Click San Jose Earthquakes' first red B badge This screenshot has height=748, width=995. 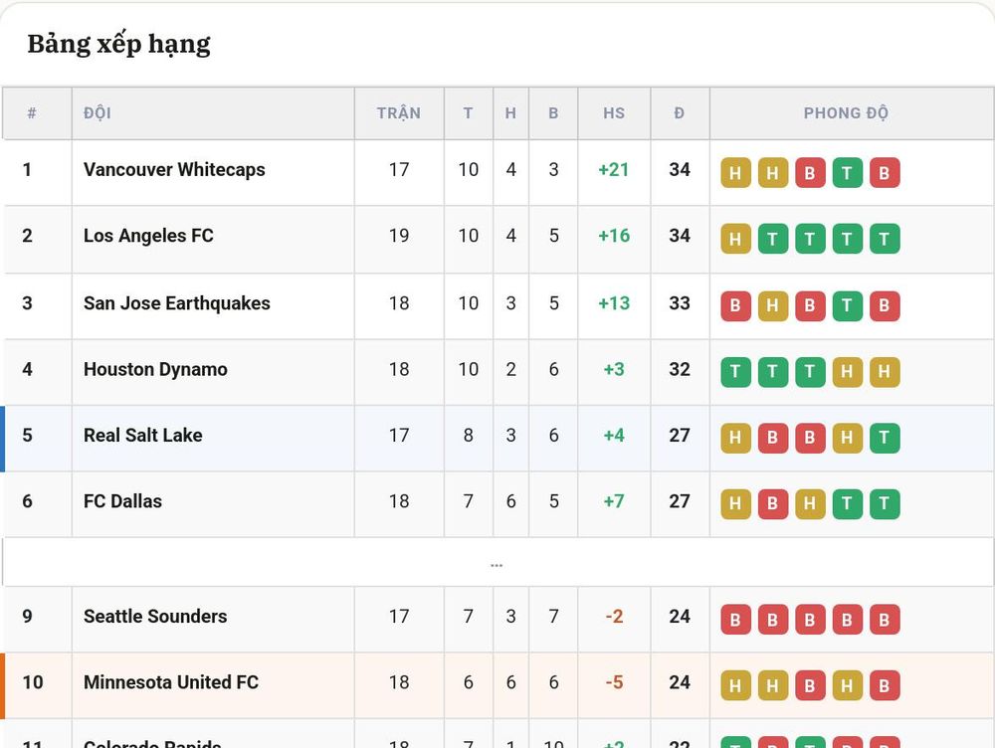point(735,305)
